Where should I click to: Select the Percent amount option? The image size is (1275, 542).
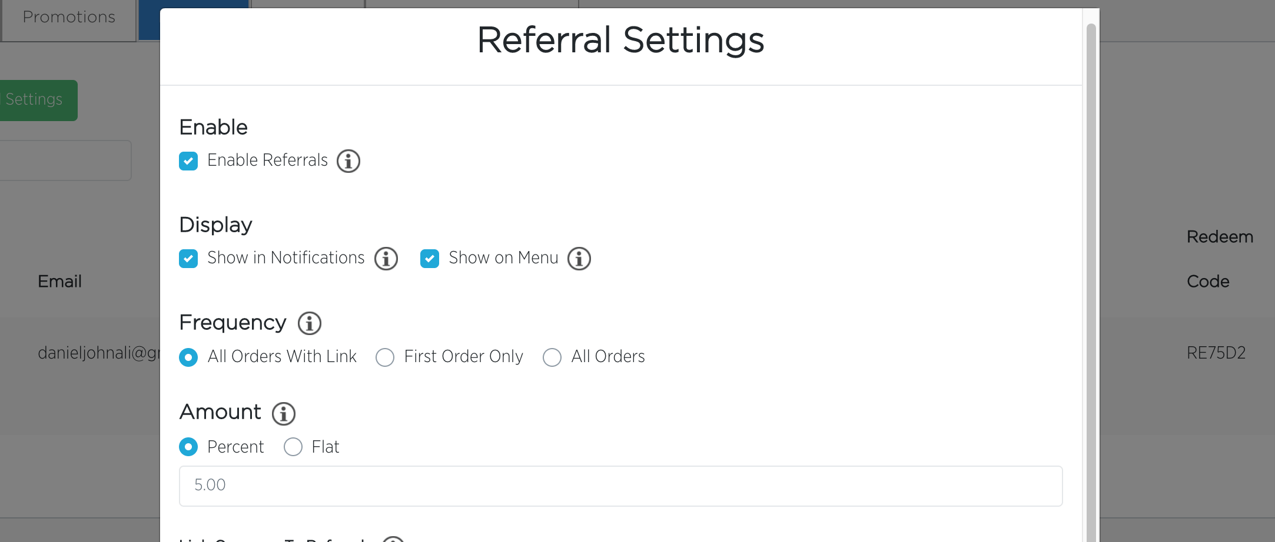(188, 447)
